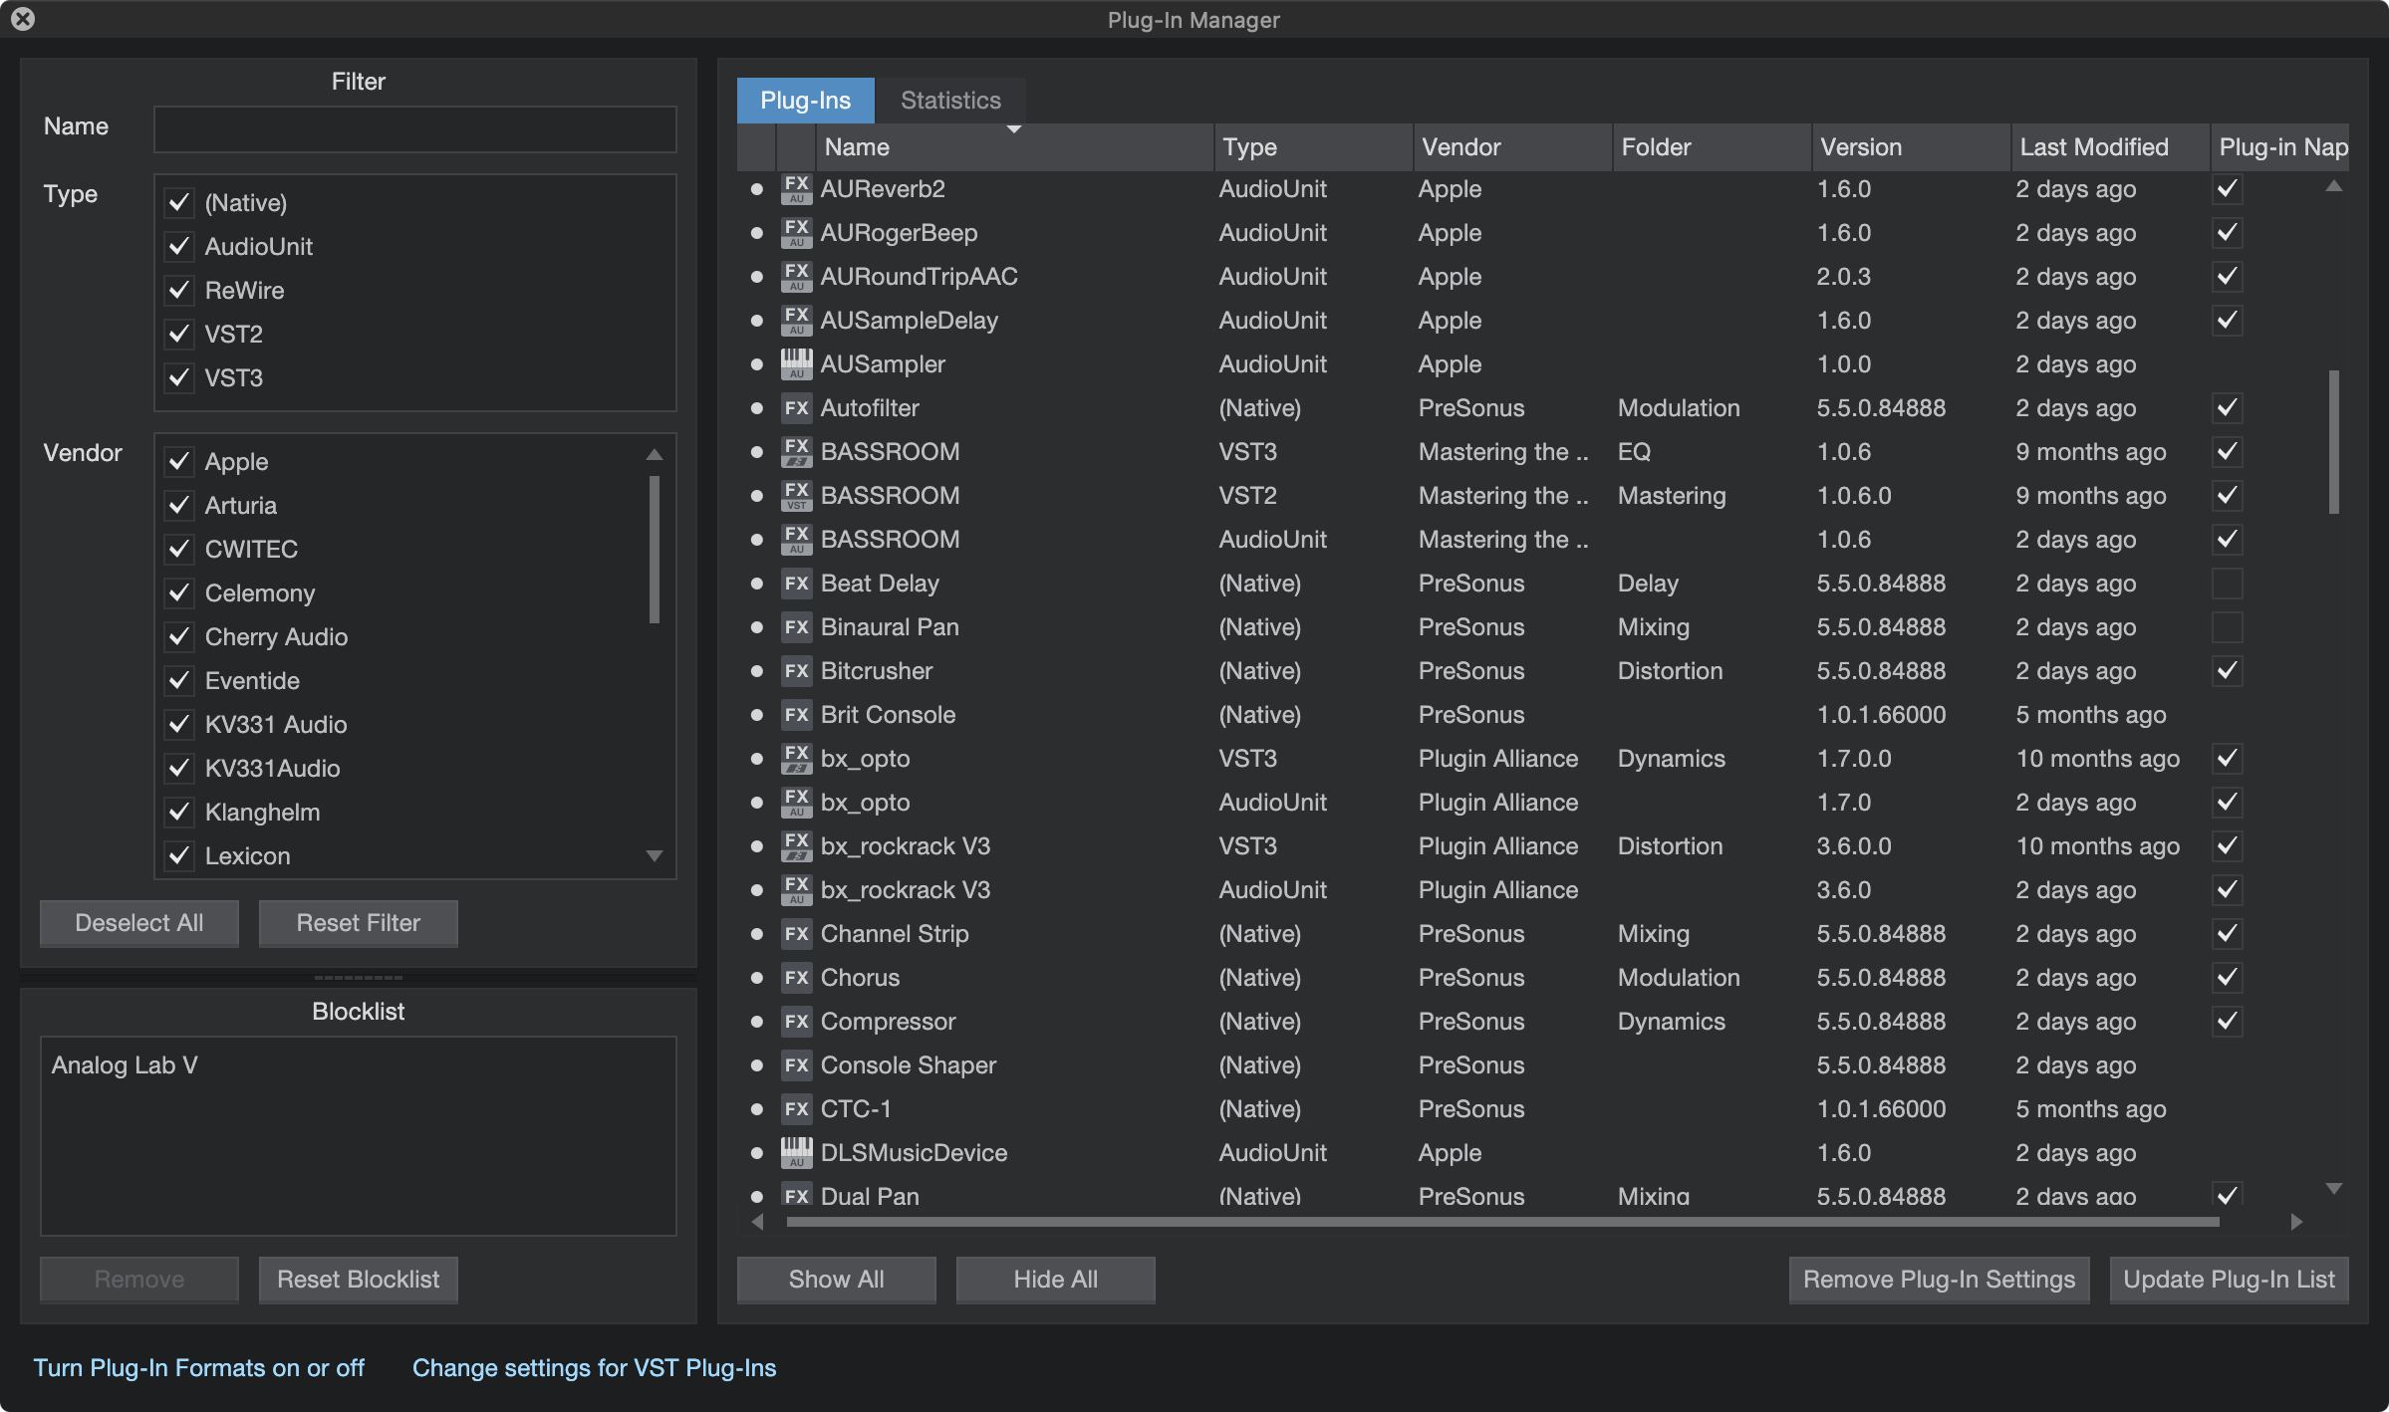Uncheck the ReWire type filter
This screenshot has height=1412, width=2389.
179,291
